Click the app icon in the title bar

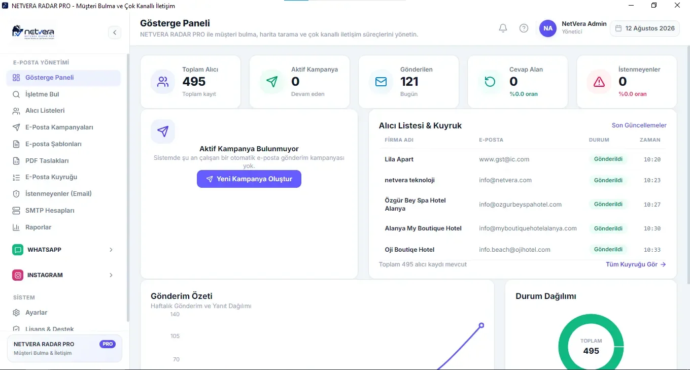(x=5, y=6)
